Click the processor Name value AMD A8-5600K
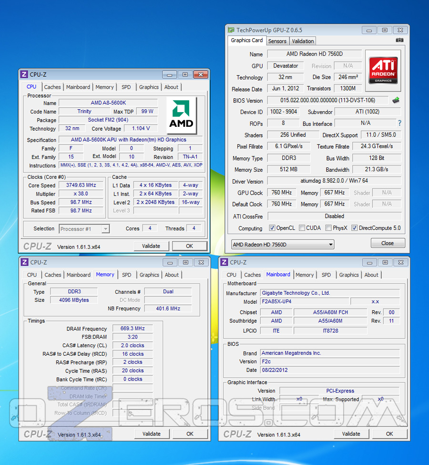 click(108, 103)
